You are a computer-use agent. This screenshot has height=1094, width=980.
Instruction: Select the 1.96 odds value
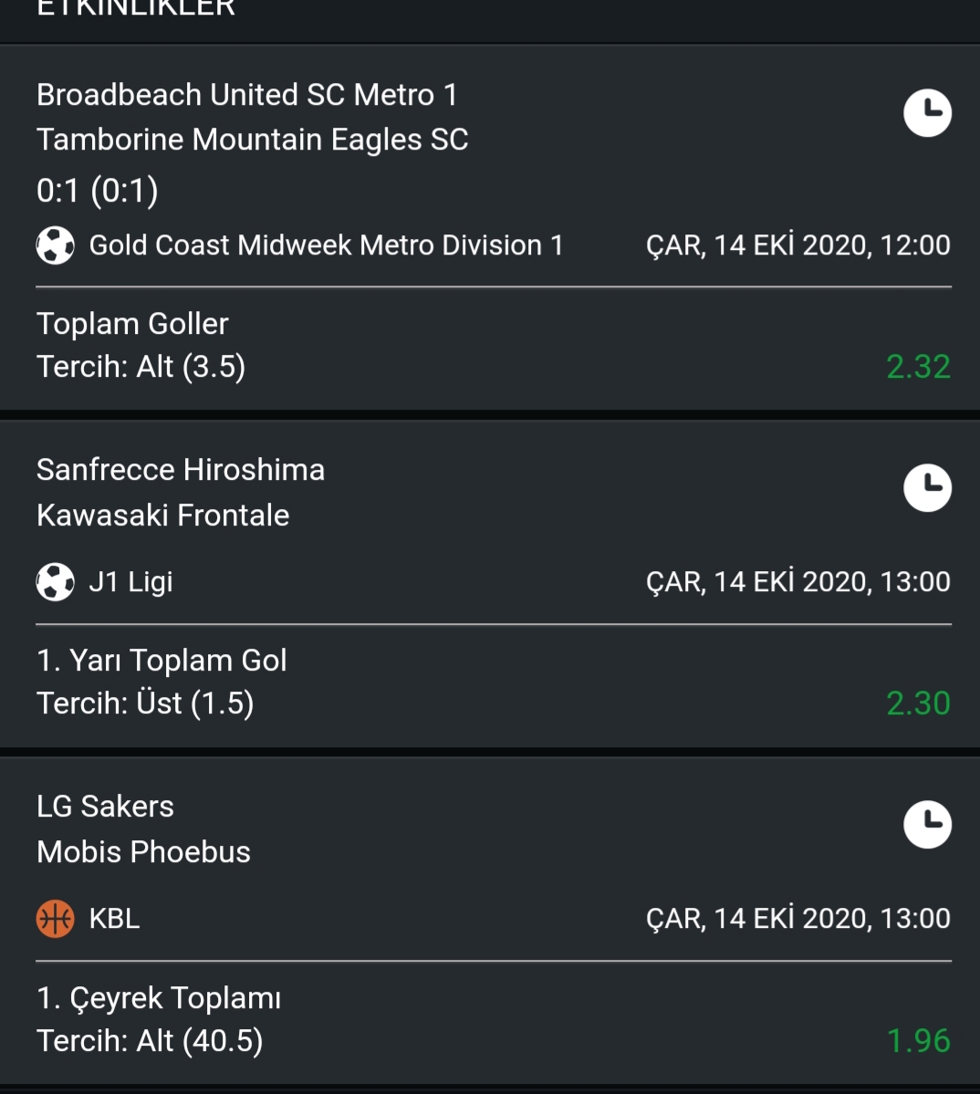point(918,1040)
